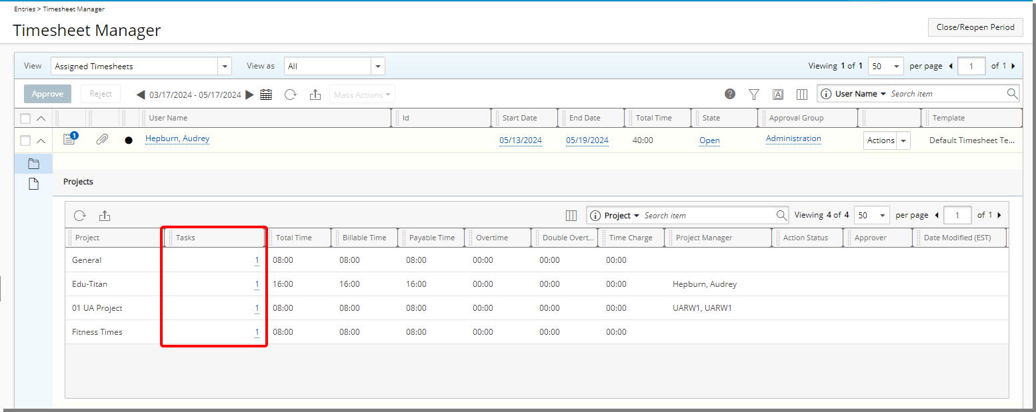Select the Edu-Titan project cell
This screenshot has height=412, width=1036.
pos(89,284)
